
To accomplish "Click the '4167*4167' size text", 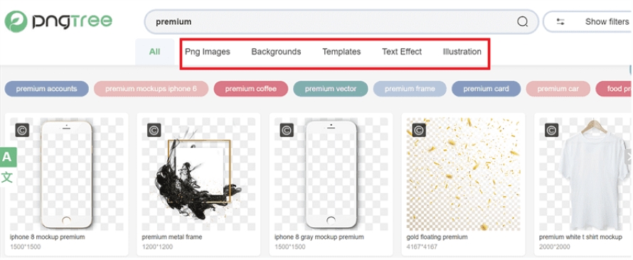I will (x=422, y=247).
